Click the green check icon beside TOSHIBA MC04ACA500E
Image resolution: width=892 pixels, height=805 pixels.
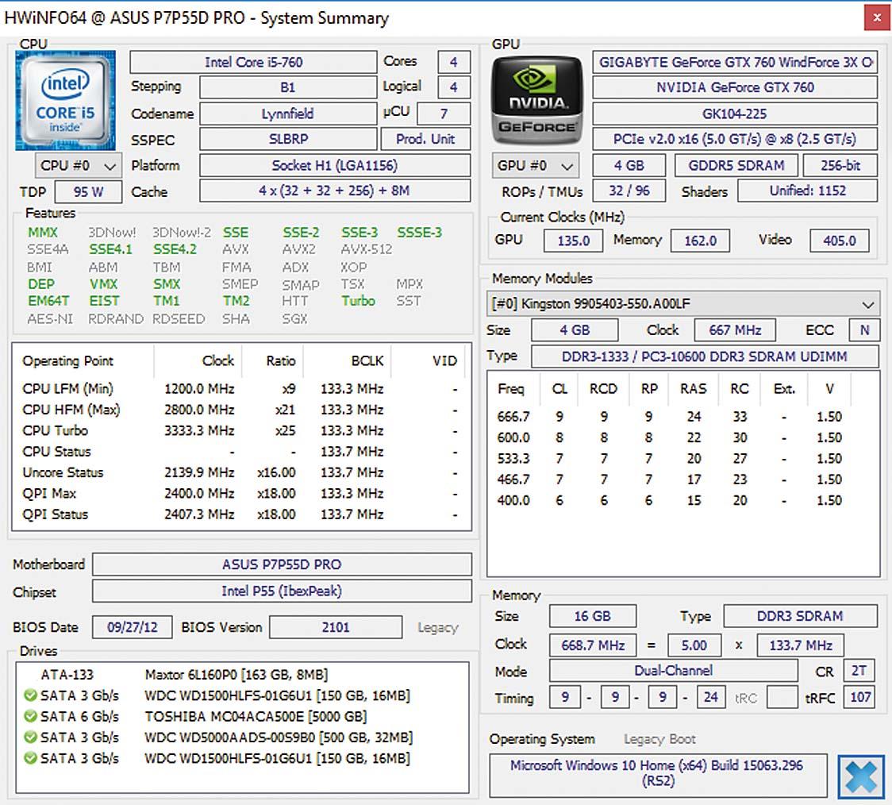click(x=30, y=717)
